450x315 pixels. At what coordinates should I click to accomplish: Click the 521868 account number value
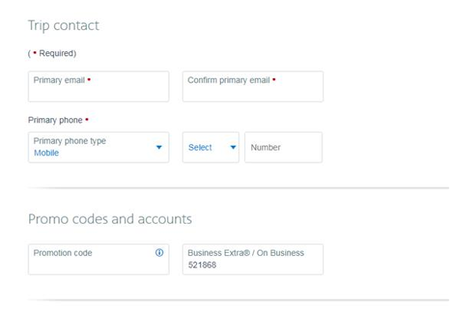[x=202, y=265]
